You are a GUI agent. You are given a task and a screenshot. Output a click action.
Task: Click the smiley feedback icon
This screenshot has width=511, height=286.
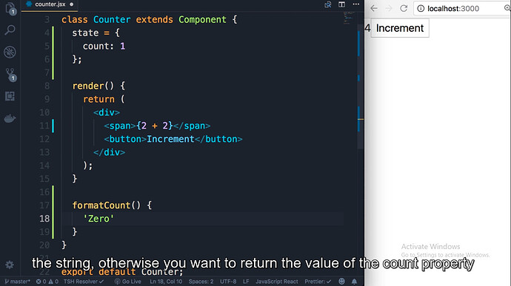(x=341, y=282)
